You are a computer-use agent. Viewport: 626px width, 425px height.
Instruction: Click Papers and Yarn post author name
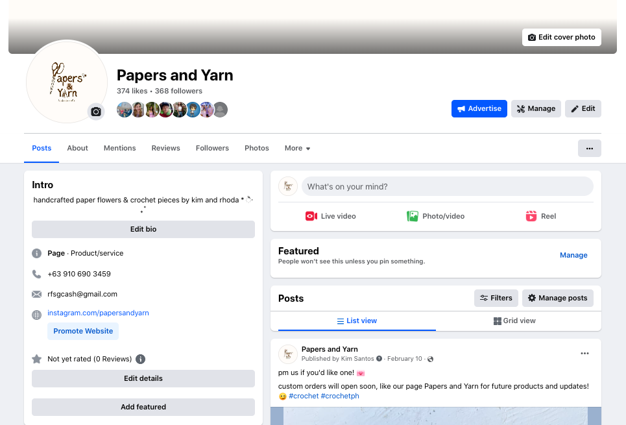click(330, 349)
